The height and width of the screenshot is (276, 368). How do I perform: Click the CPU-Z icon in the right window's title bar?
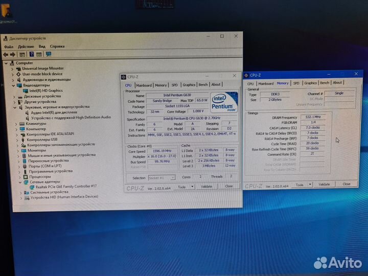coord(246,75)
